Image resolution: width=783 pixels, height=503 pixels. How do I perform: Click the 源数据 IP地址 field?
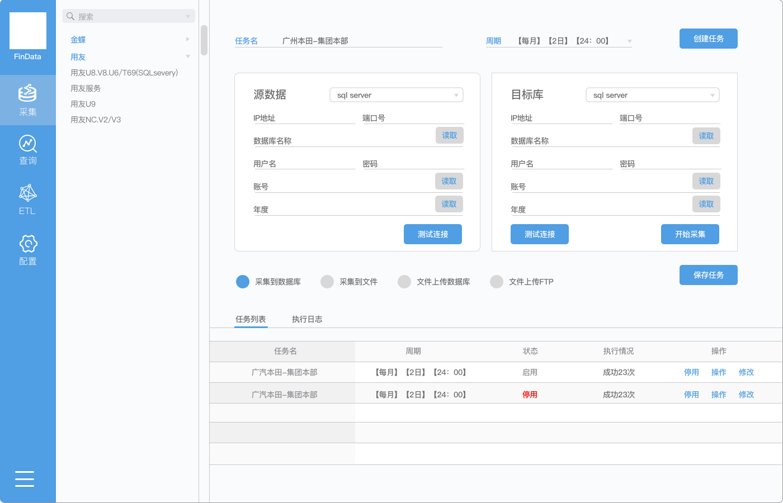[304, 118]
